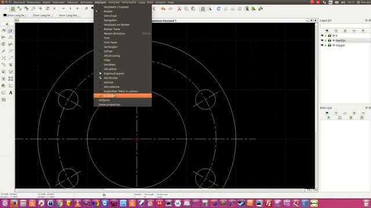Screen dimensions: 371x208
Task: Click add block green plus icon in Blok Lijst
Action: coord(354,113)
